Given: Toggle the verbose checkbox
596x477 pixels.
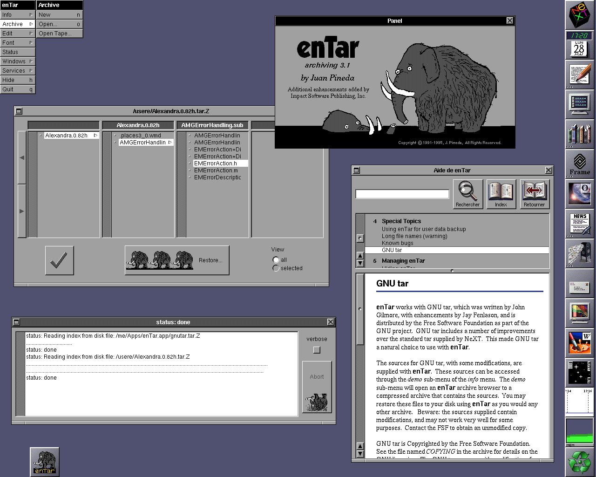Looking at the screenshot, I should 317,350.
